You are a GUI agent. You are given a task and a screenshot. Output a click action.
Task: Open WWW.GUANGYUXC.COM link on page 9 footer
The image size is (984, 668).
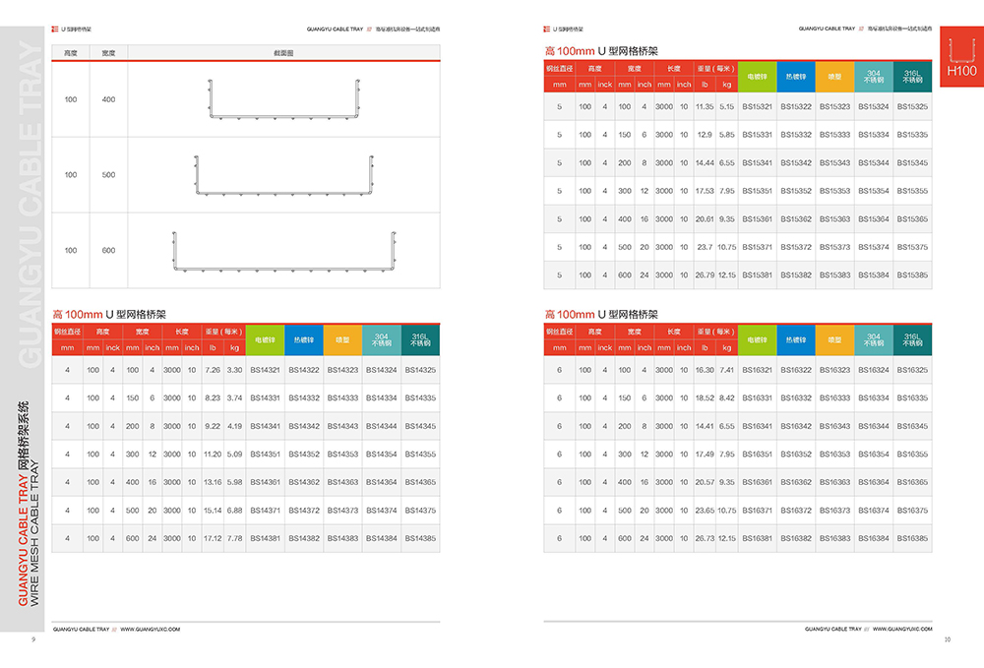pyautogui.click(x=151, y=628)
